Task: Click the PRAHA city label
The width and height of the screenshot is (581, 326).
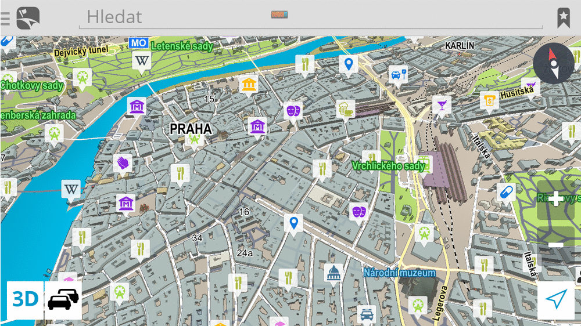Action: 191,129
